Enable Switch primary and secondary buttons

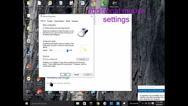(x=44, y=28)
